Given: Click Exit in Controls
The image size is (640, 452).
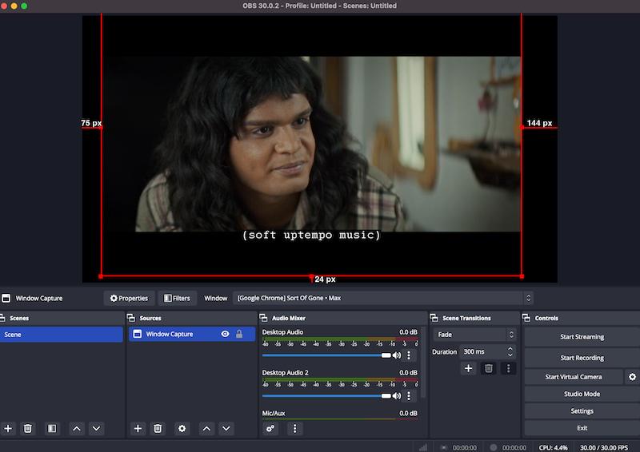Looking at the screenshot, I should pos(582,428).
